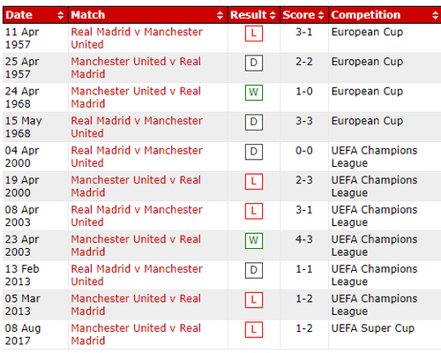Click the W result badge for 23 Apr 2003

click(254, 241)
